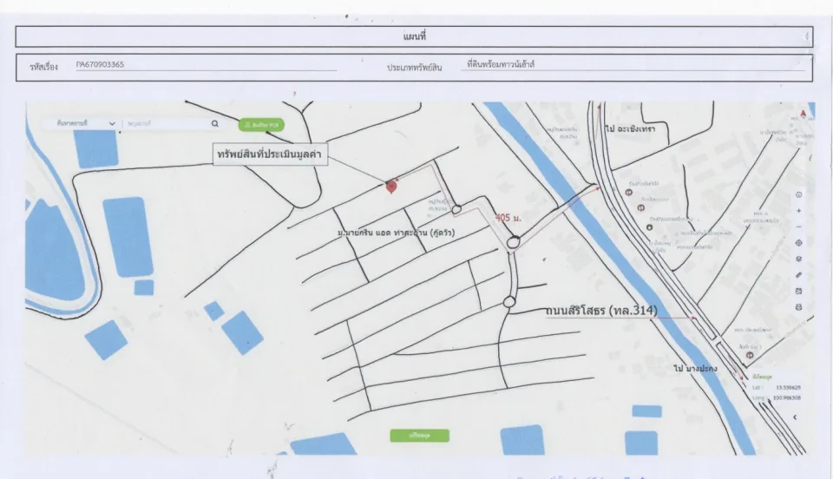Click the magnifier search icon
The width and height of the screenshot is (833, 479).
tap(214, 124)
